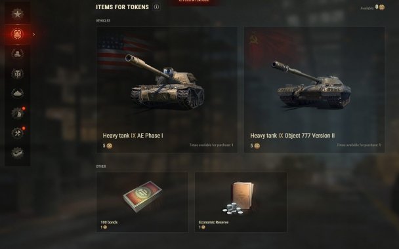399x249 pixels.
Task: Open the tank wreath sidebar icon
Action: (17, 94)
